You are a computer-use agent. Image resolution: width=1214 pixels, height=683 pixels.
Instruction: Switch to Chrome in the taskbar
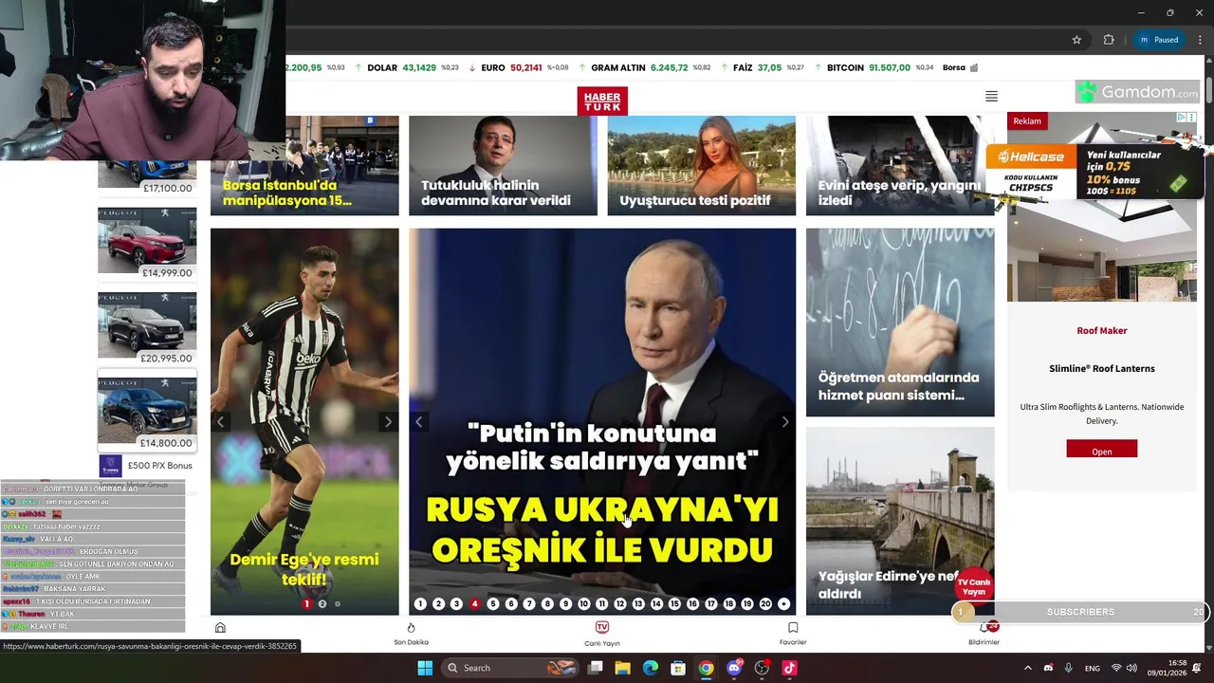706,668
